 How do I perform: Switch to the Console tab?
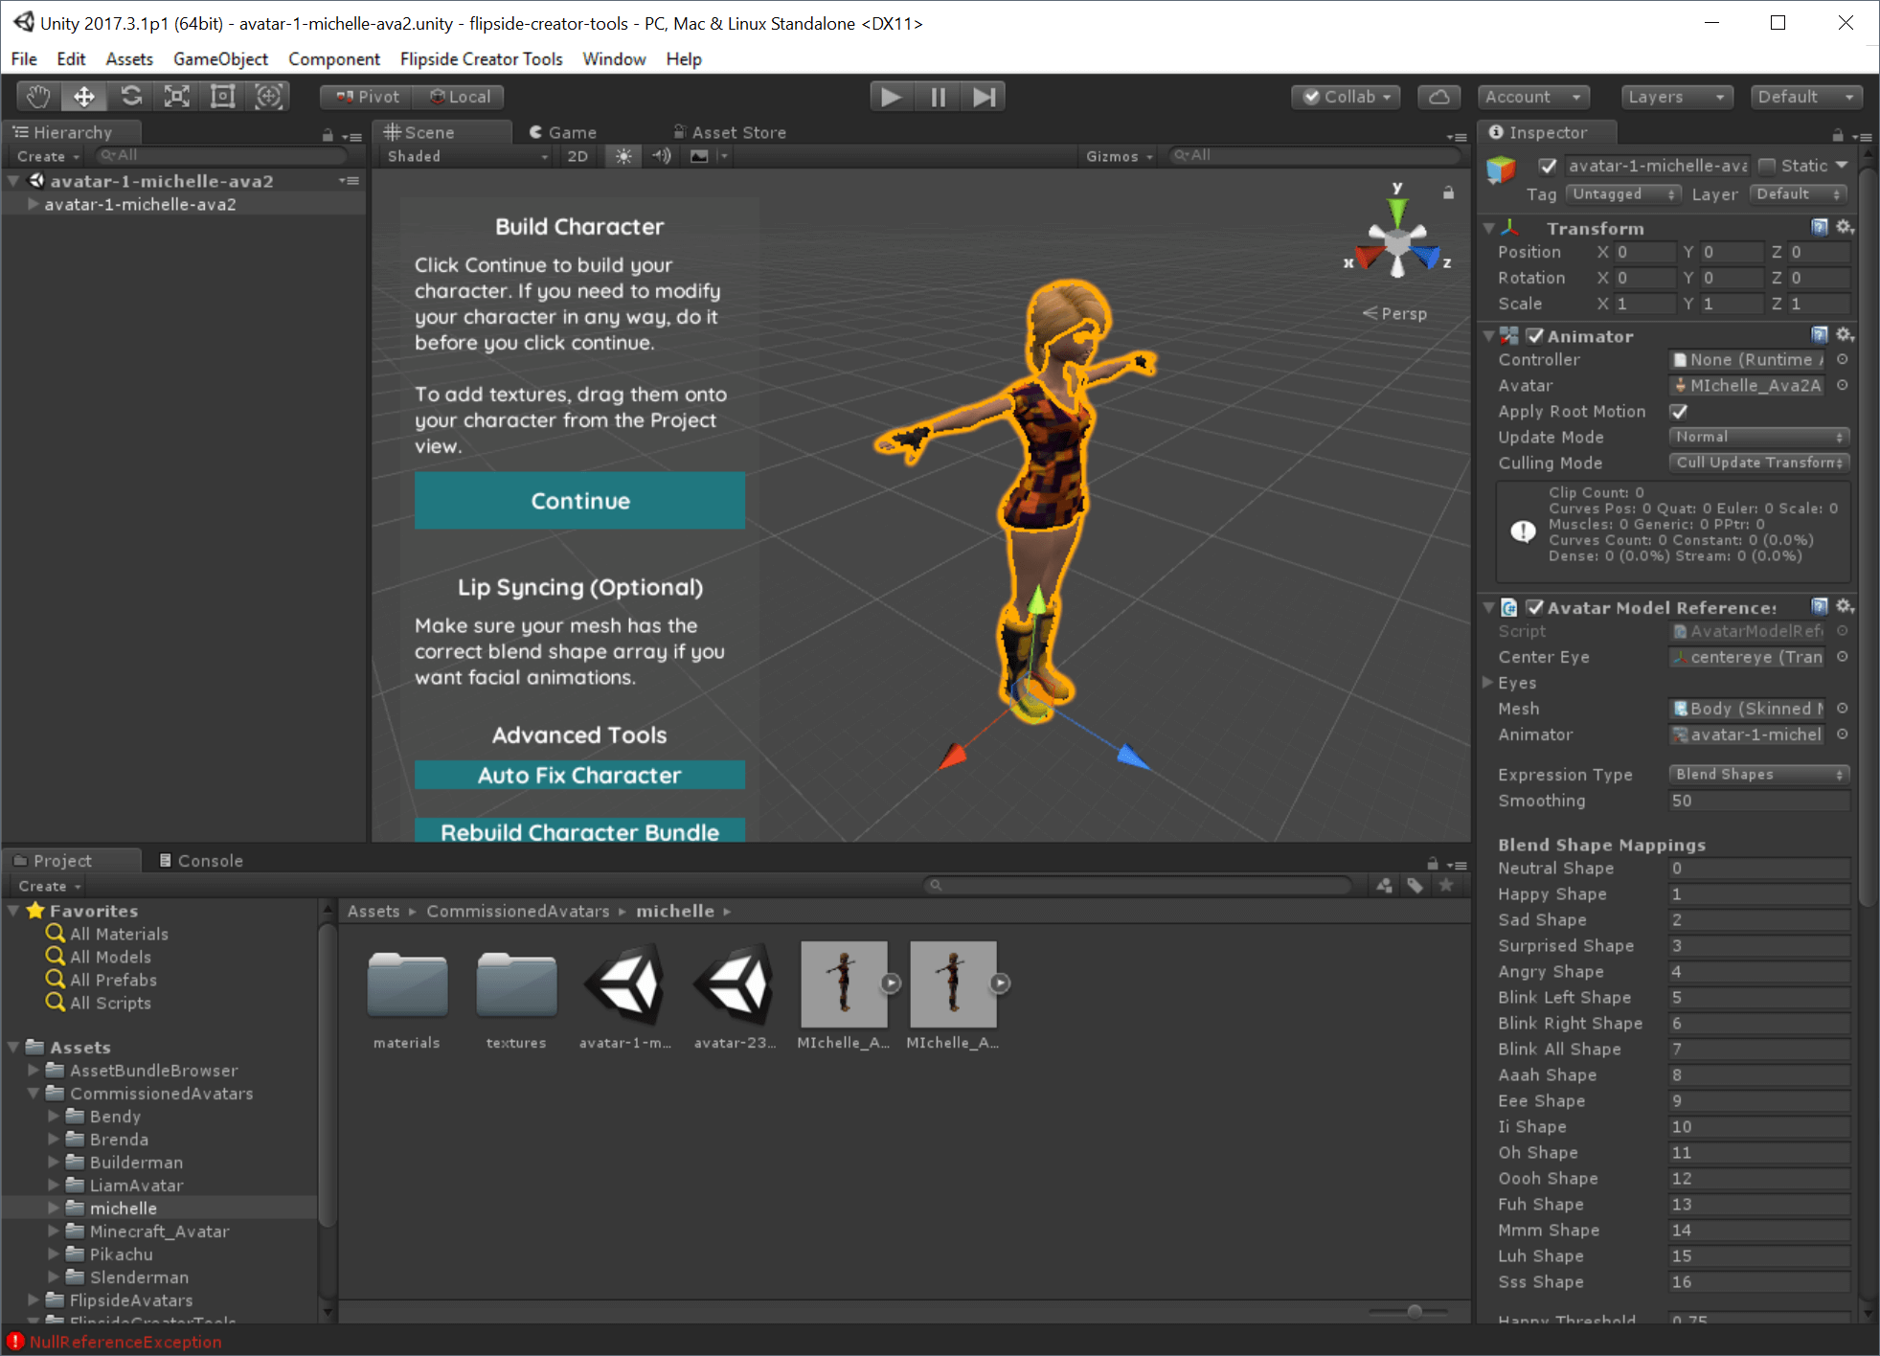pos(200,860)
